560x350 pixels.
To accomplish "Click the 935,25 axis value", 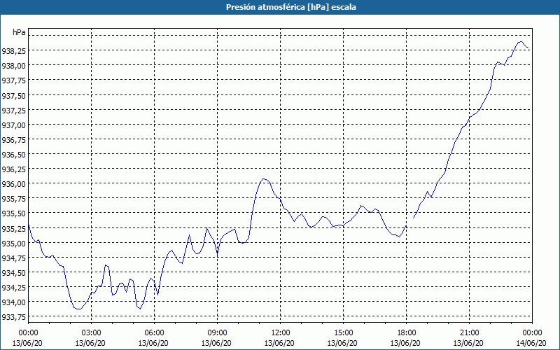I will click(13, 229).
